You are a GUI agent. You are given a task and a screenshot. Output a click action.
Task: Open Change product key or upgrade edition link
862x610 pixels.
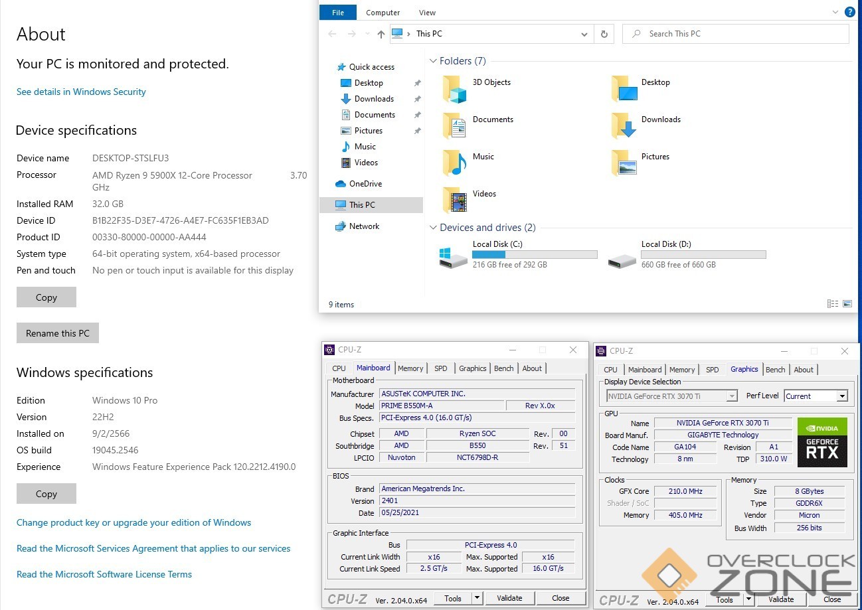[133, 522]
